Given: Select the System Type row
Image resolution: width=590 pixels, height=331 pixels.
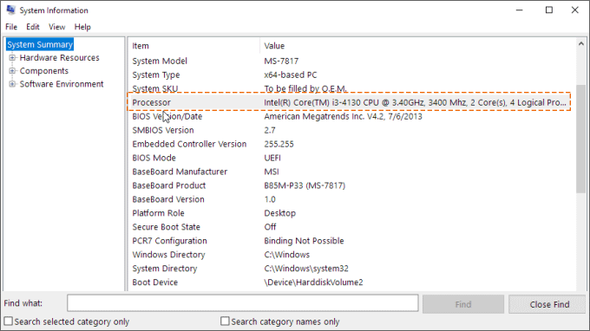Looking at the screenshot, I should coord(351,75).
